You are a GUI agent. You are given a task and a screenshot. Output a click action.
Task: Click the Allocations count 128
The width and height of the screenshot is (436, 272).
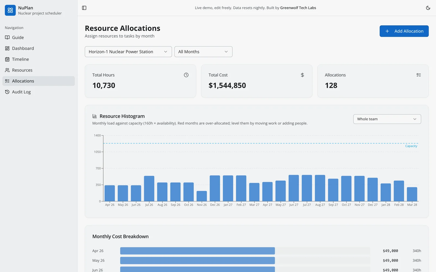(331, 85)
